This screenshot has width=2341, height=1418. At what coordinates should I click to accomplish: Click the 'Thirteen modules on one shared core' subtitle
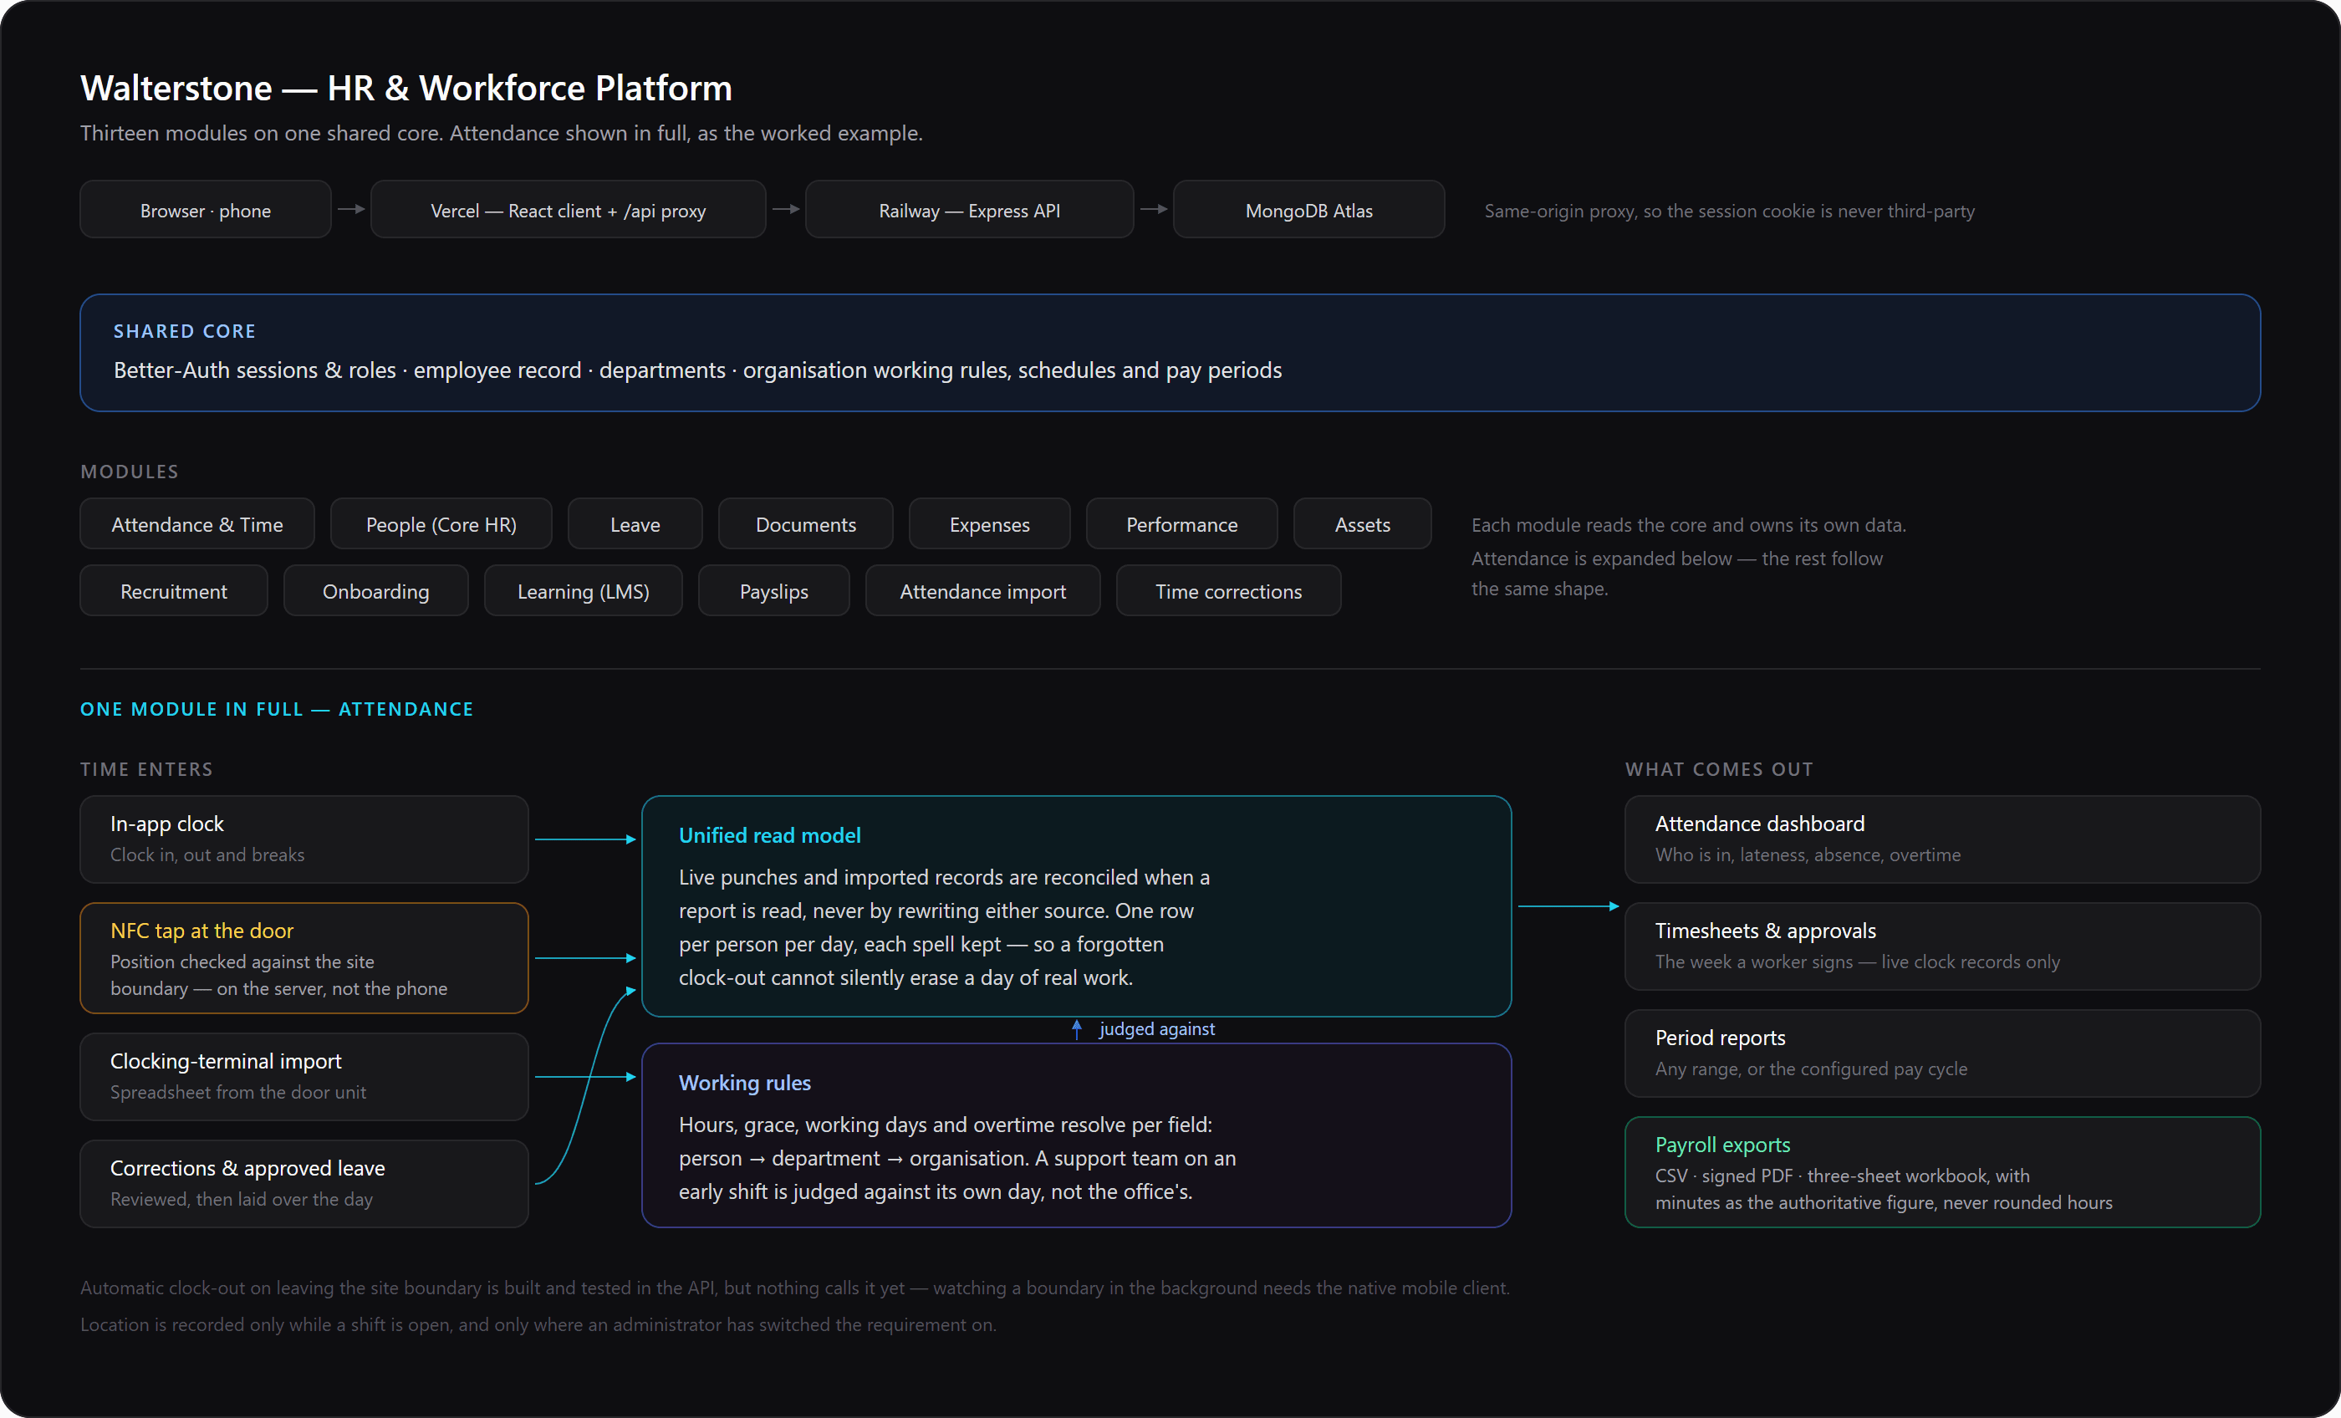click(501, 133)
